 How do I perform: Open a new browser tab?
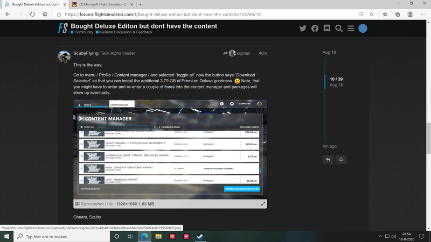point(141,4)
